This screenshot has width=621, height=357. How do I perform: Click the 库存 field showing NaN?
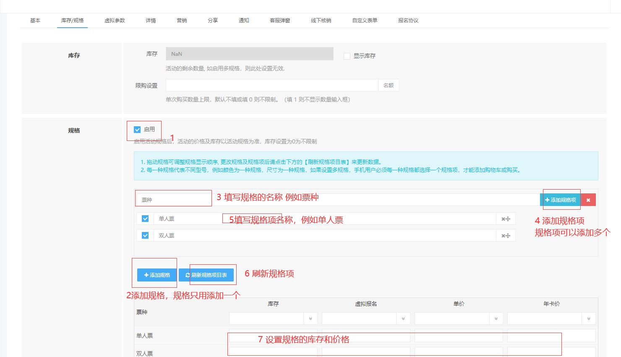click(x=250, y=54)
